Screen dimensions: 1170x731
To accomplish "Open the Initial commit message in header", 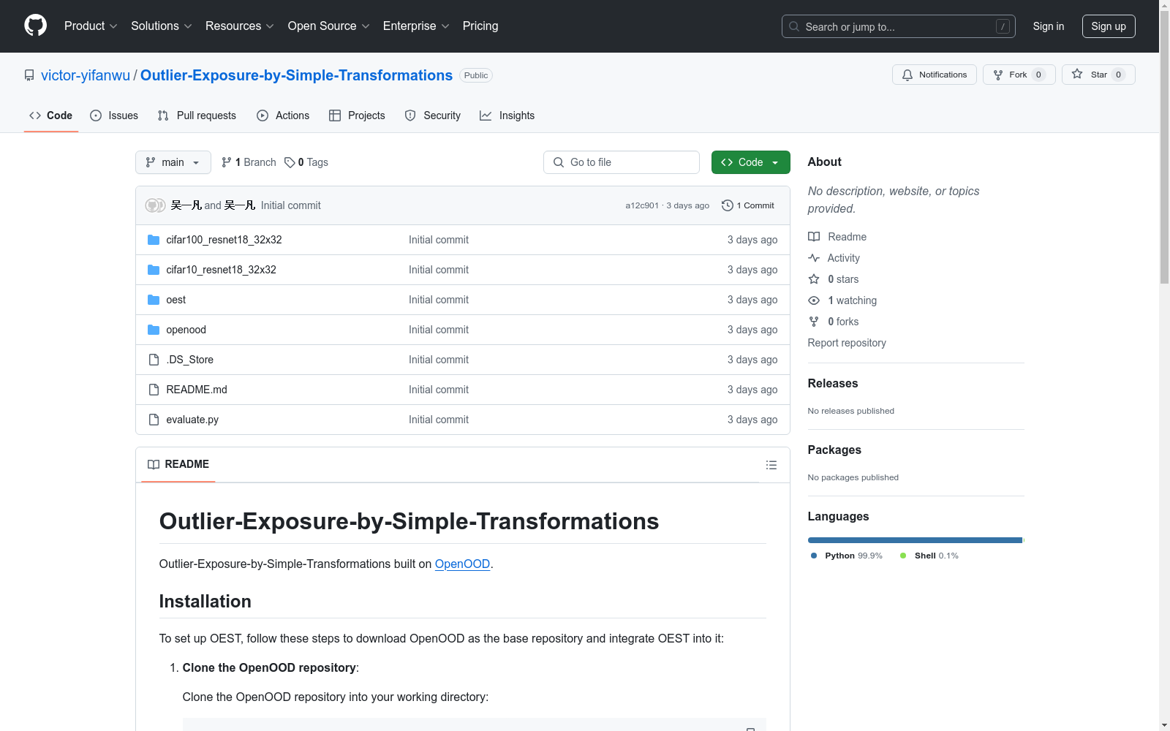I will 290,205.
